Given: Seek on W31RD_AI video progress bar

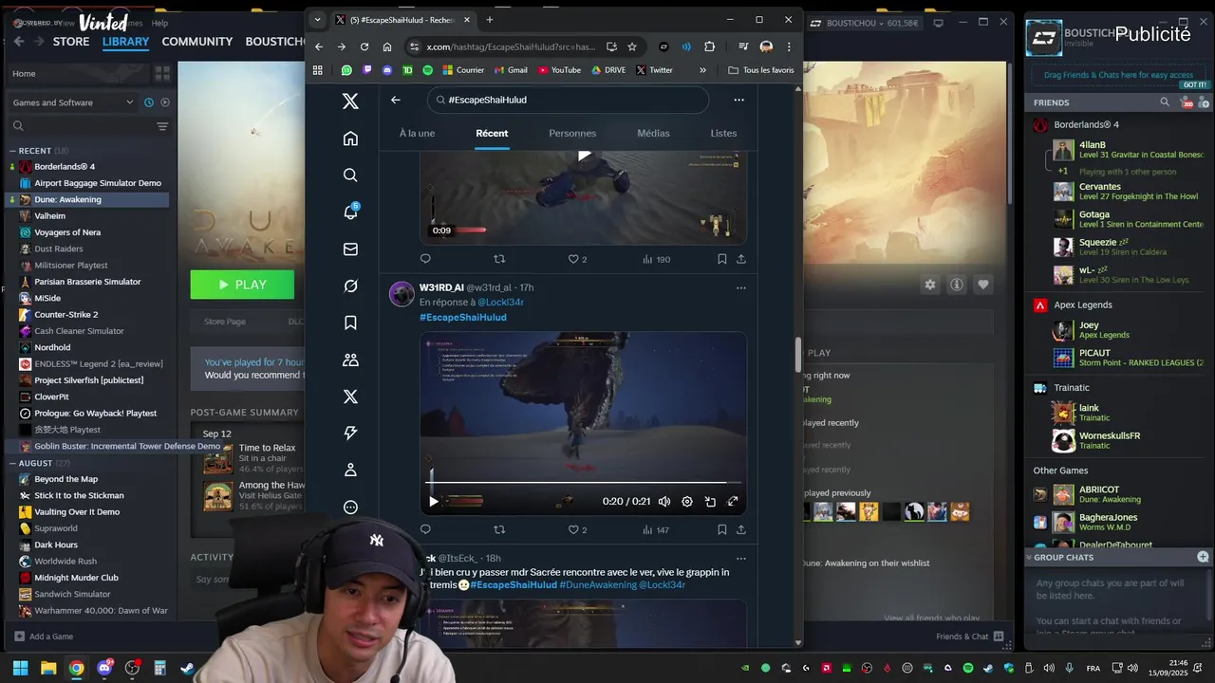Looking at the screenshot, I should point(583,483).
